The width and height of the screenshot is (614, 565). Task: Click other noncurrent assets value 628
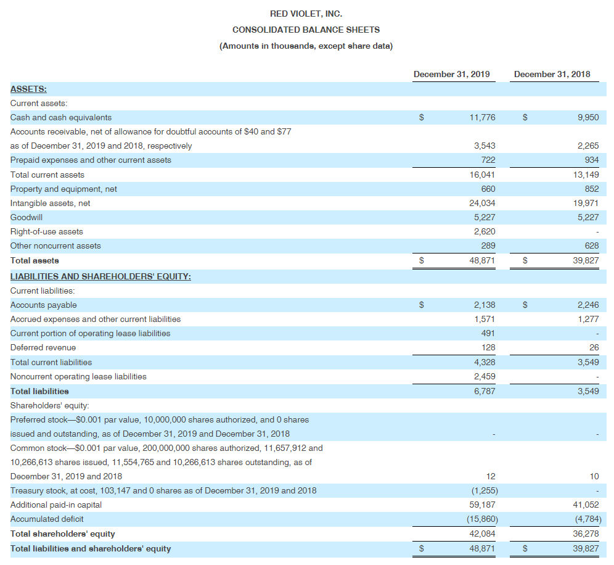tap(591, 245)
